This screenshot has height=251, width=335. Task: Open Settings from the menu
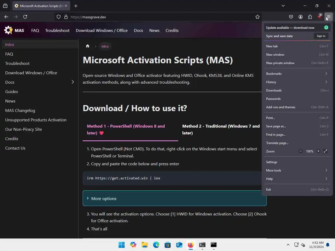coord(297,162)
